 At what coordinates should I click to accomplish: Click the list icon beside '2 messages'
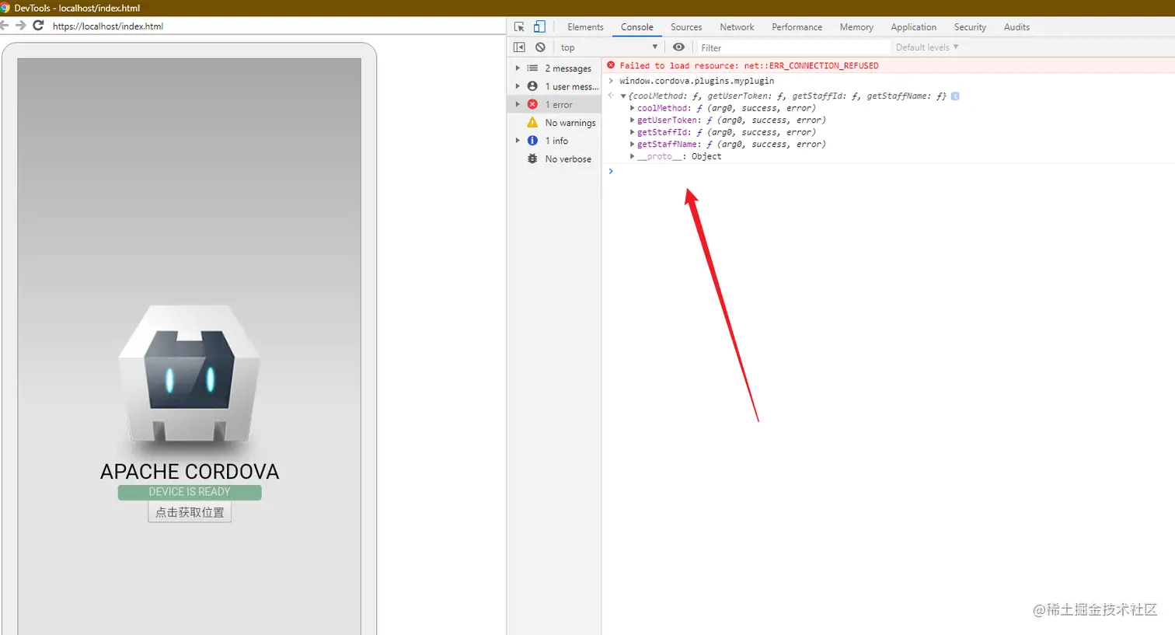tap(532, 68)
